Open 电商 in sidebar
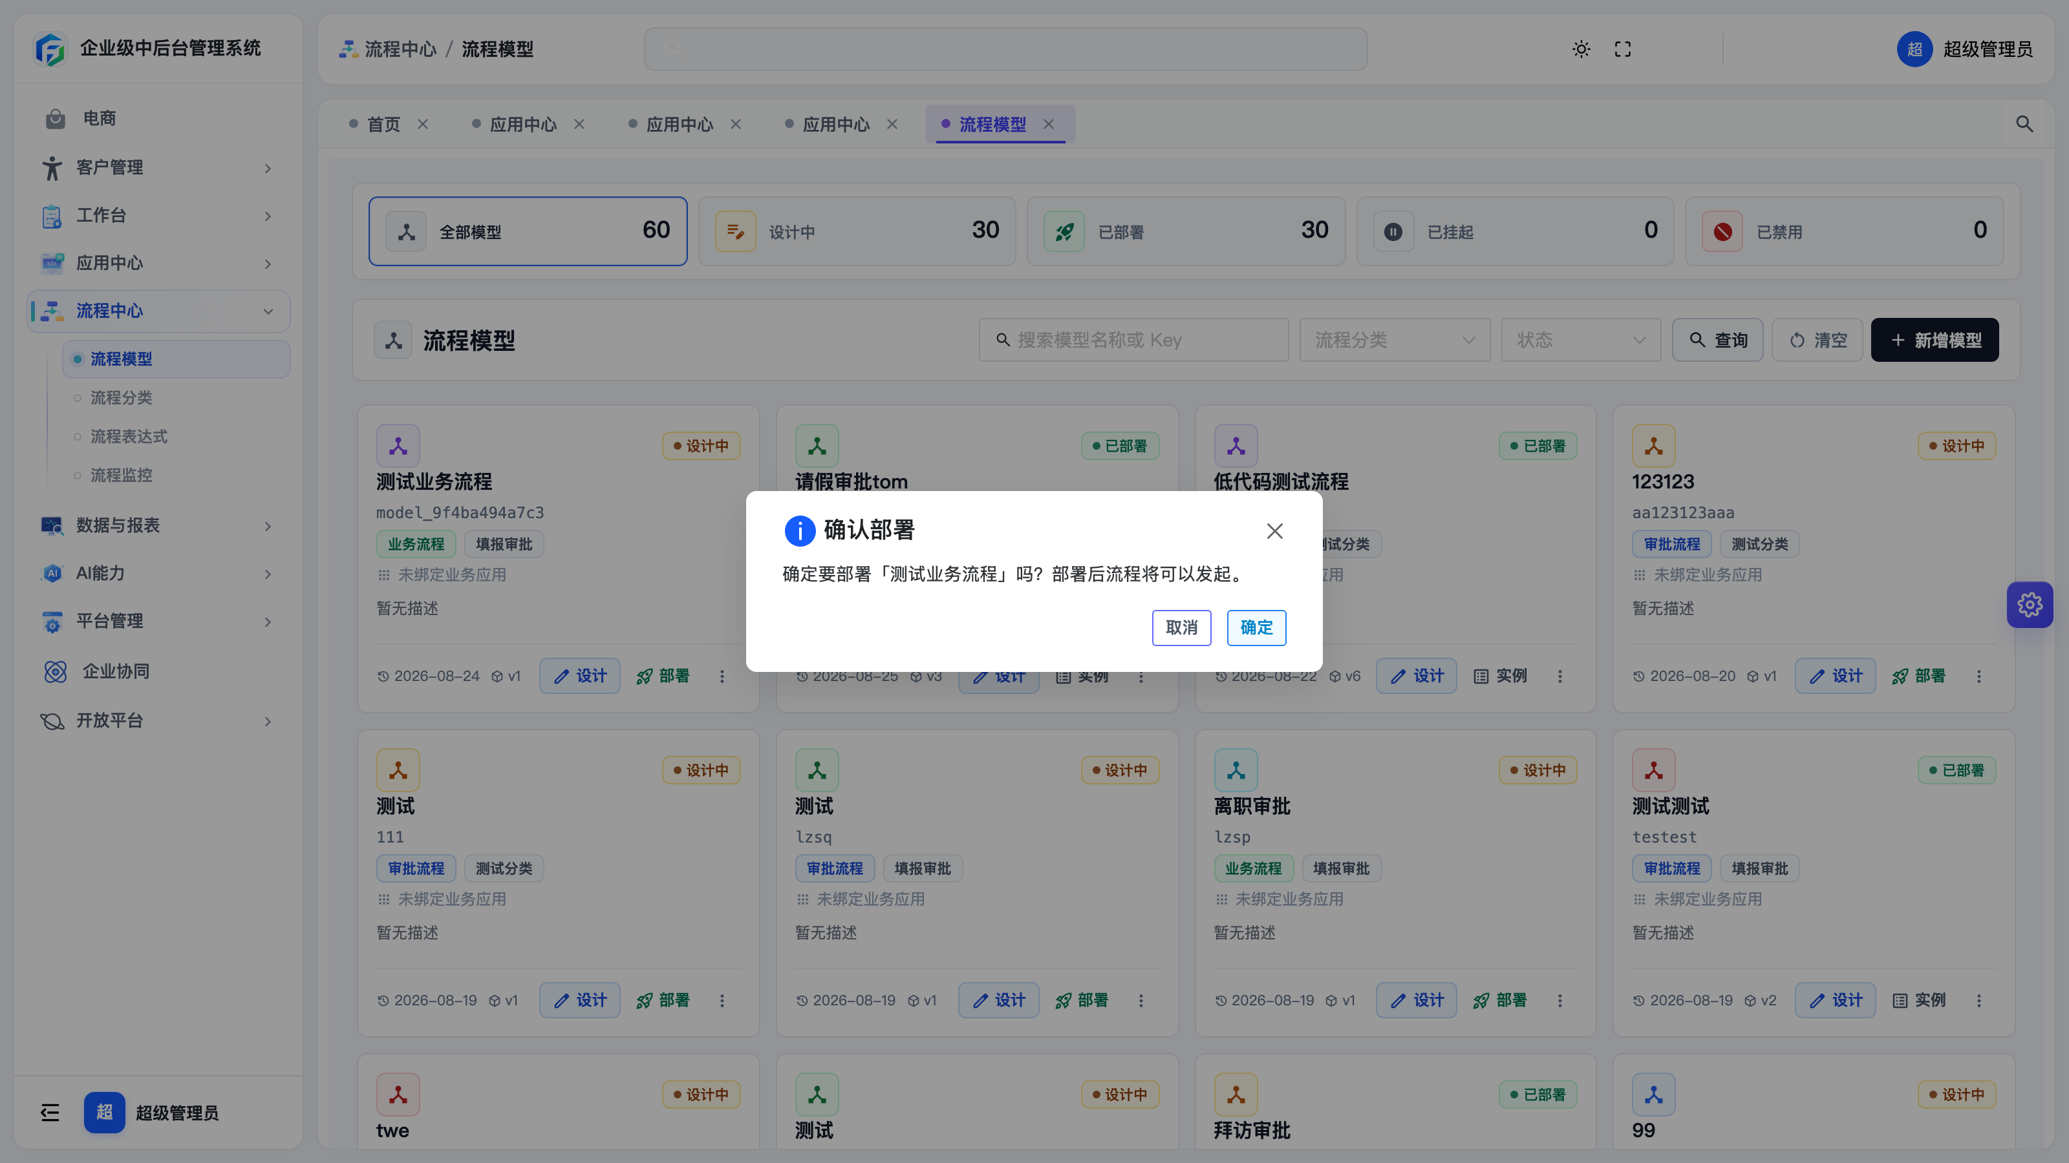 pyautogui.click(x=158, y=119)
